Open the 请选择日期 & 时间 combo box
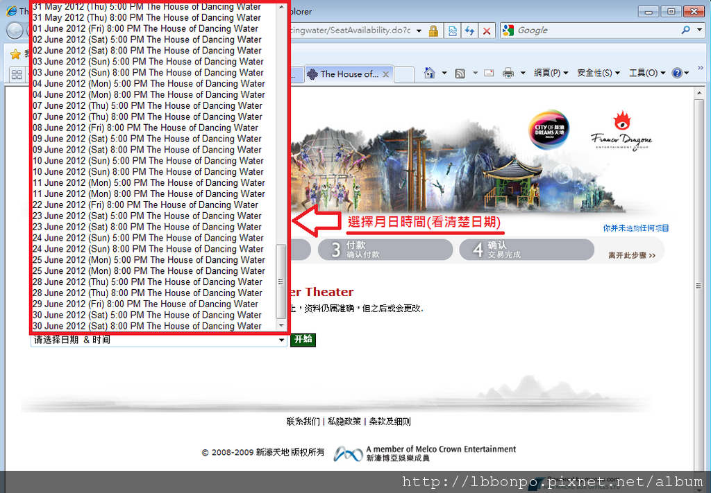 tap(159, 340)
